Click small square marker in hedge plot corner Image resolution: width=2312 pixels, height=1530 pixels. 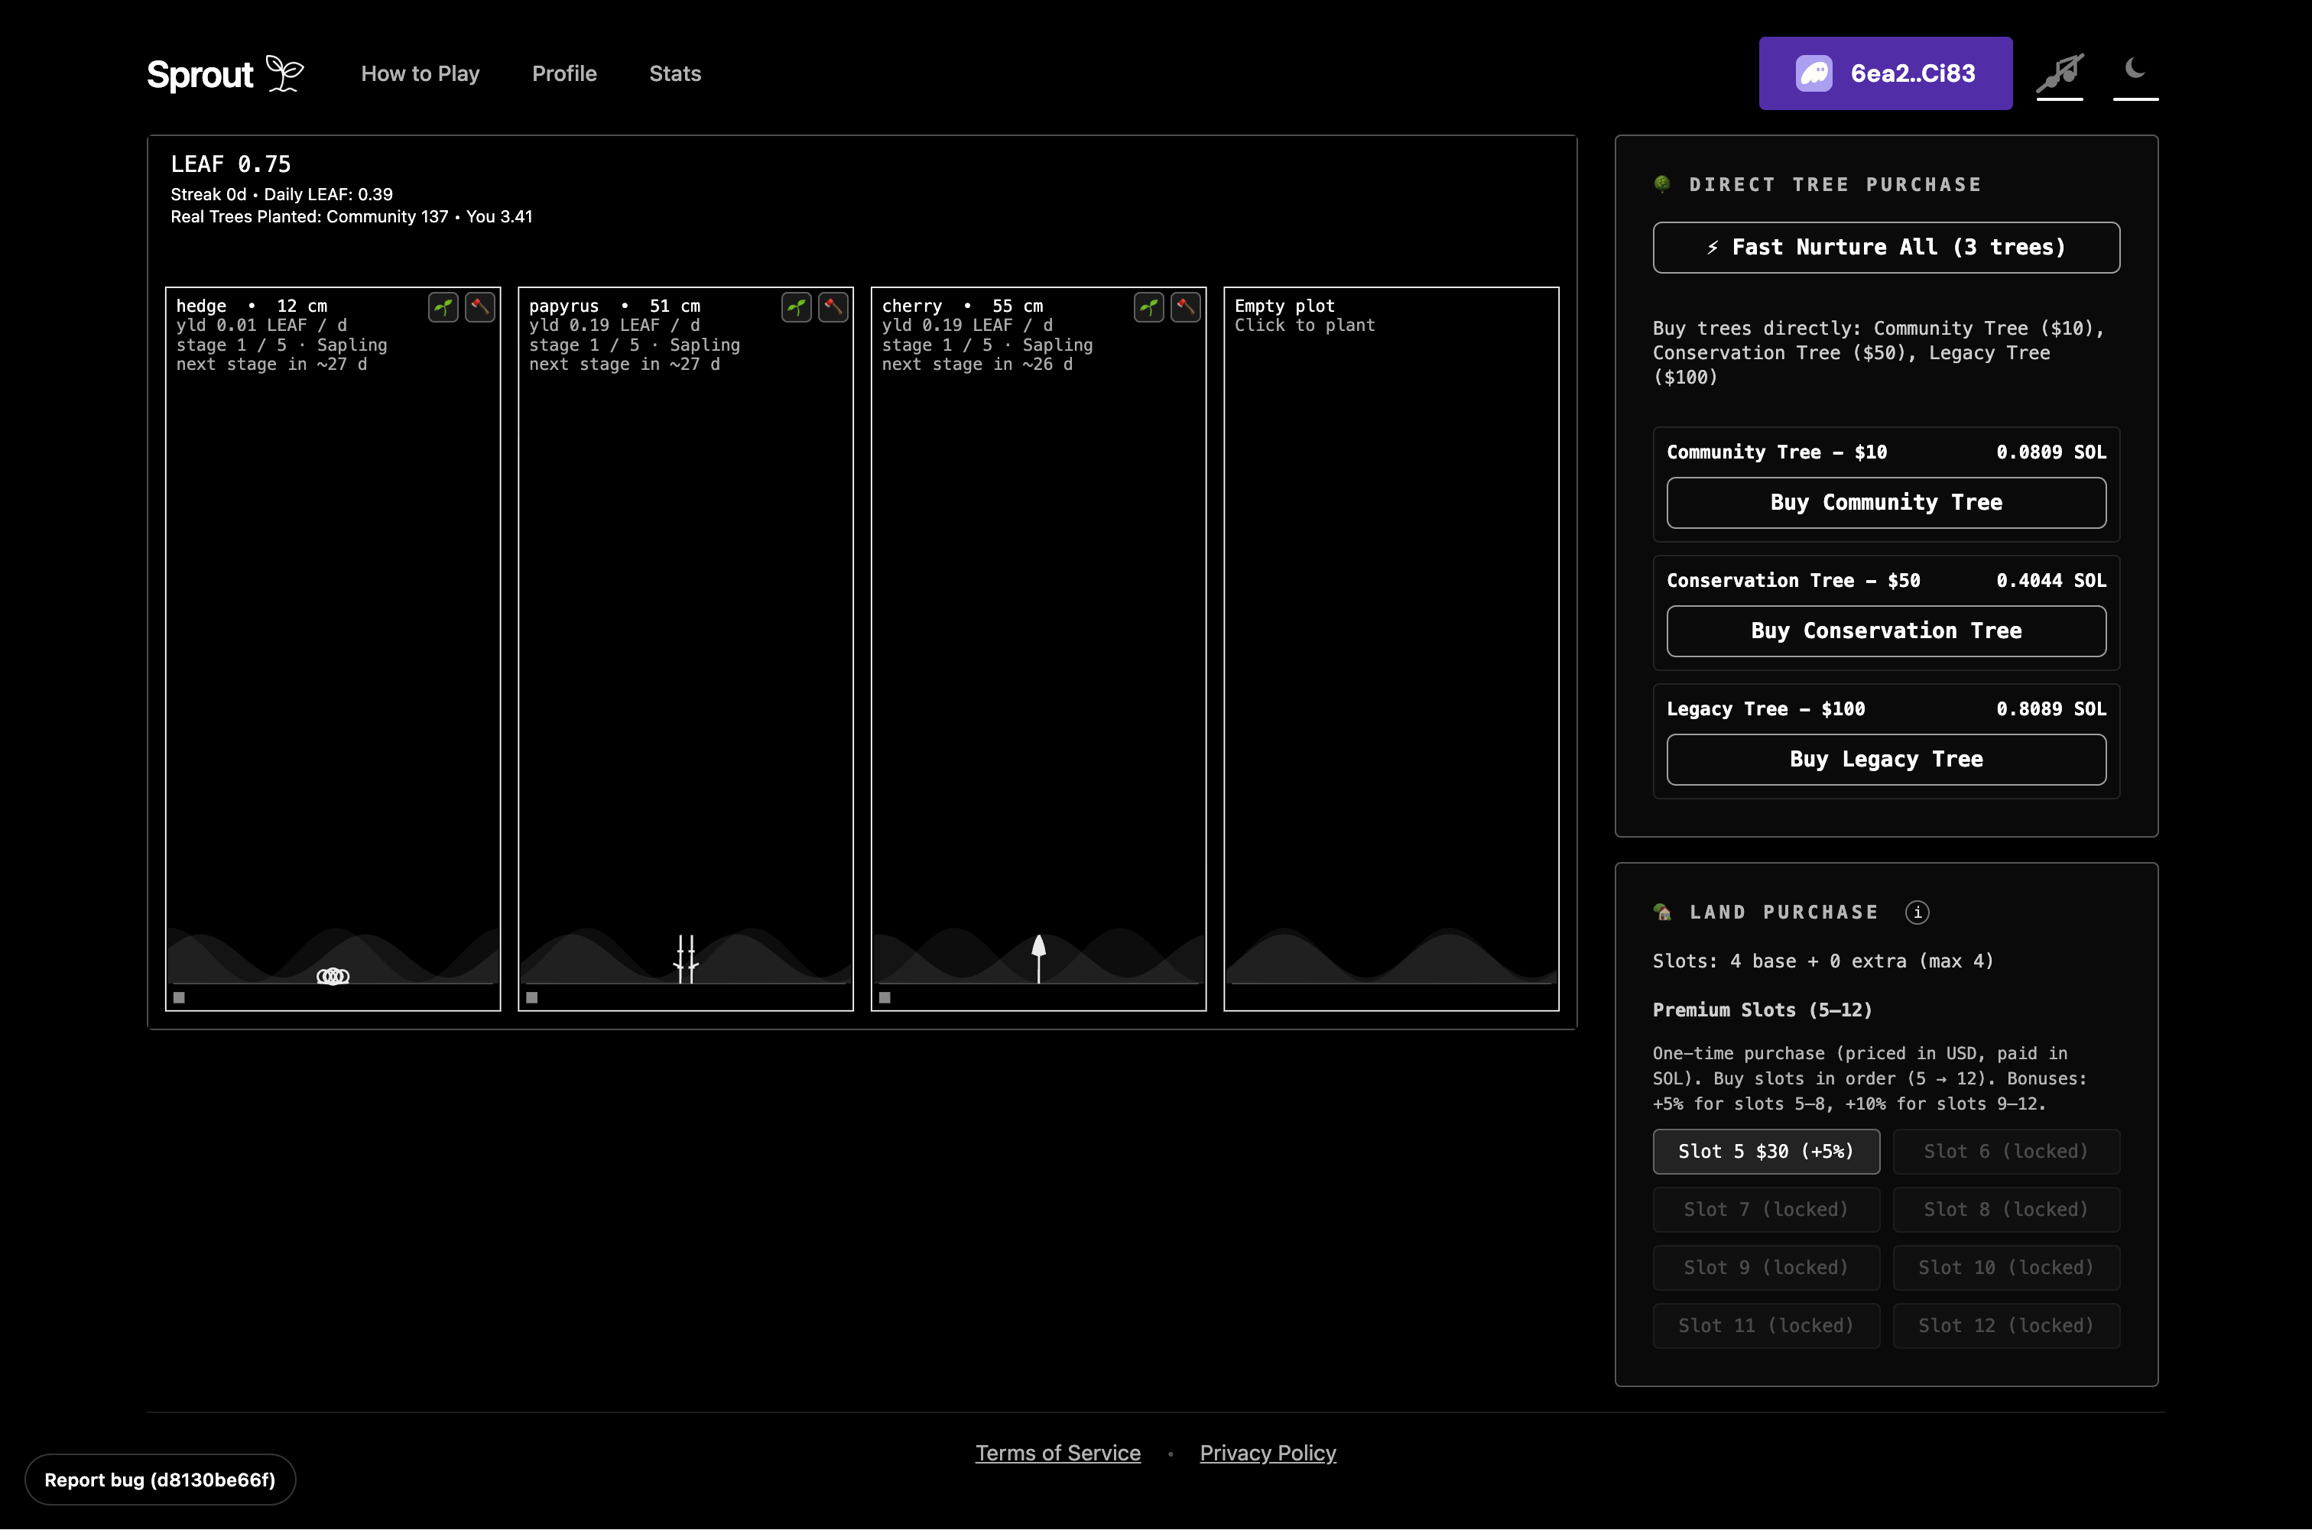click(180, 997)
